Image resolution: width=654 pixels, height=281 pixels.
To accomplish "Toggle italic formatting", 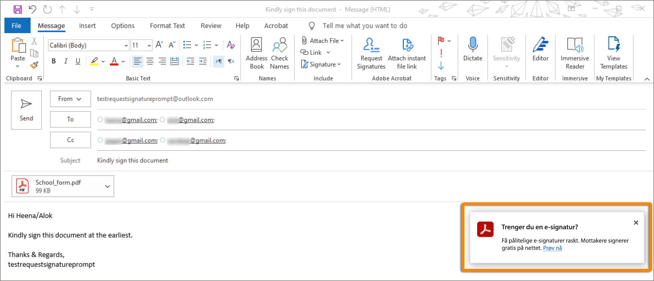I will pos(66,61).
